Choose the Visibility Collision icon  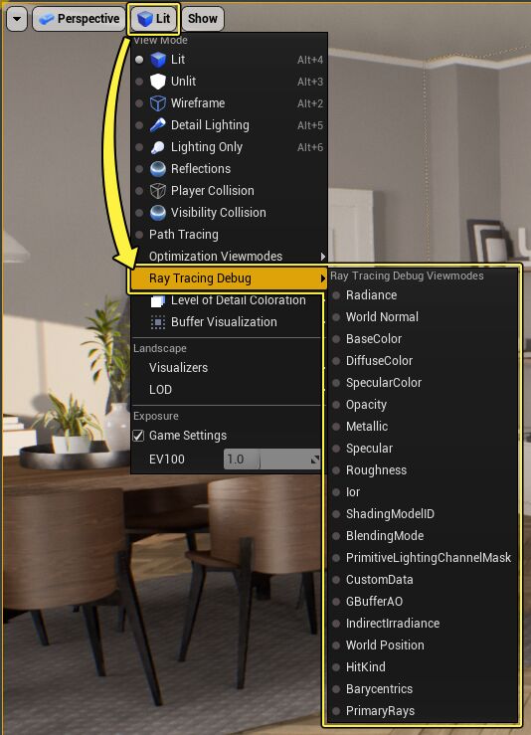coord(158,213)
